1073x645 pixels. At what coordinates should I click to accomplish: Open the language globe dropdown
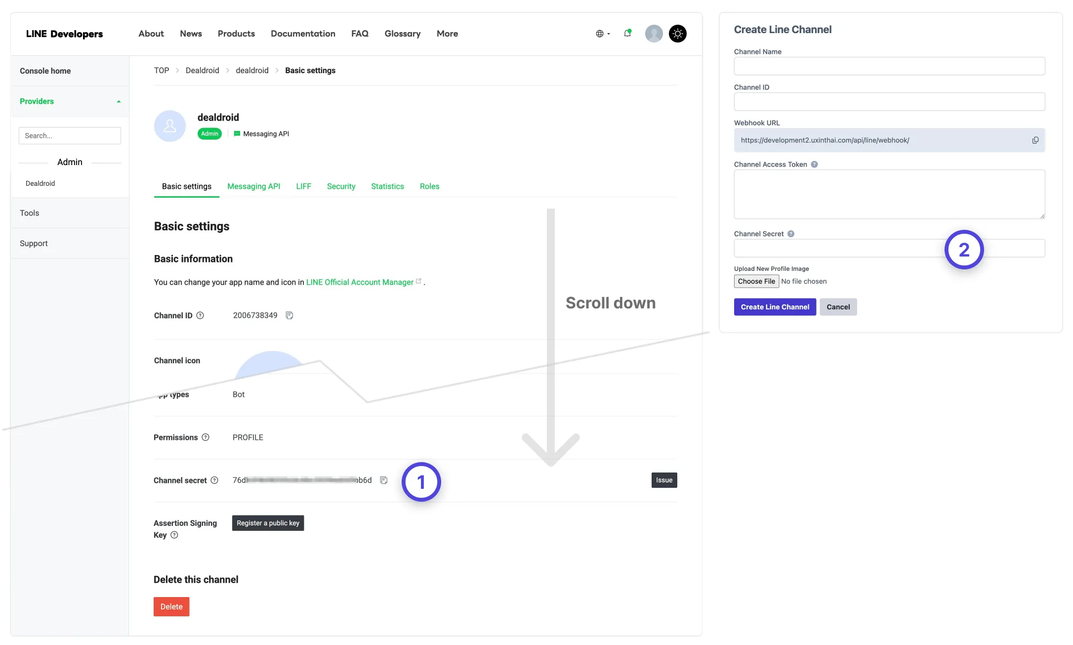click(x=603, y=34)
